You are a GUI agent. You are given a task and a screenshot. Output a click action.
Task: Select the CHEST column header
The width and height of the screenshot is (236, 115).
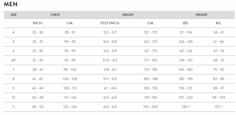(x=55, y=15)
